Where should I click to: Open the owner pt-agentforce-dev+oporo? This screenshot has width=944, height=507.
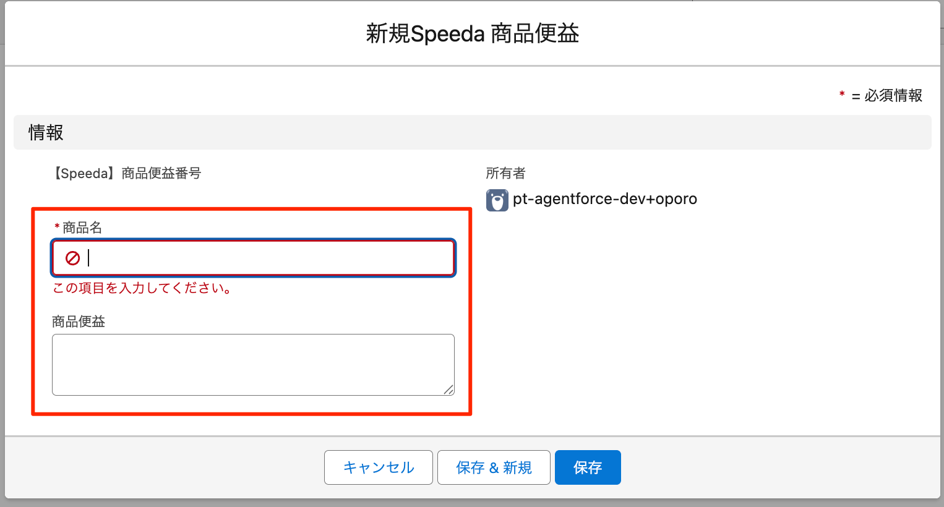pyautogui.click(x=604, y=199)
